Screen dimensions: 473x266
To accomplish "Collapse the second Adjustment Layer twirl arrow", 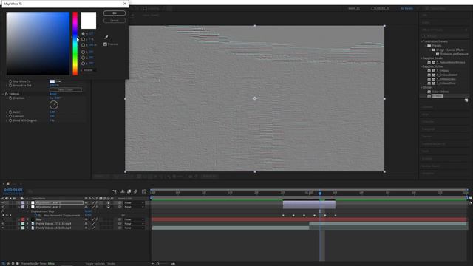I will click(x=19, y=207).
